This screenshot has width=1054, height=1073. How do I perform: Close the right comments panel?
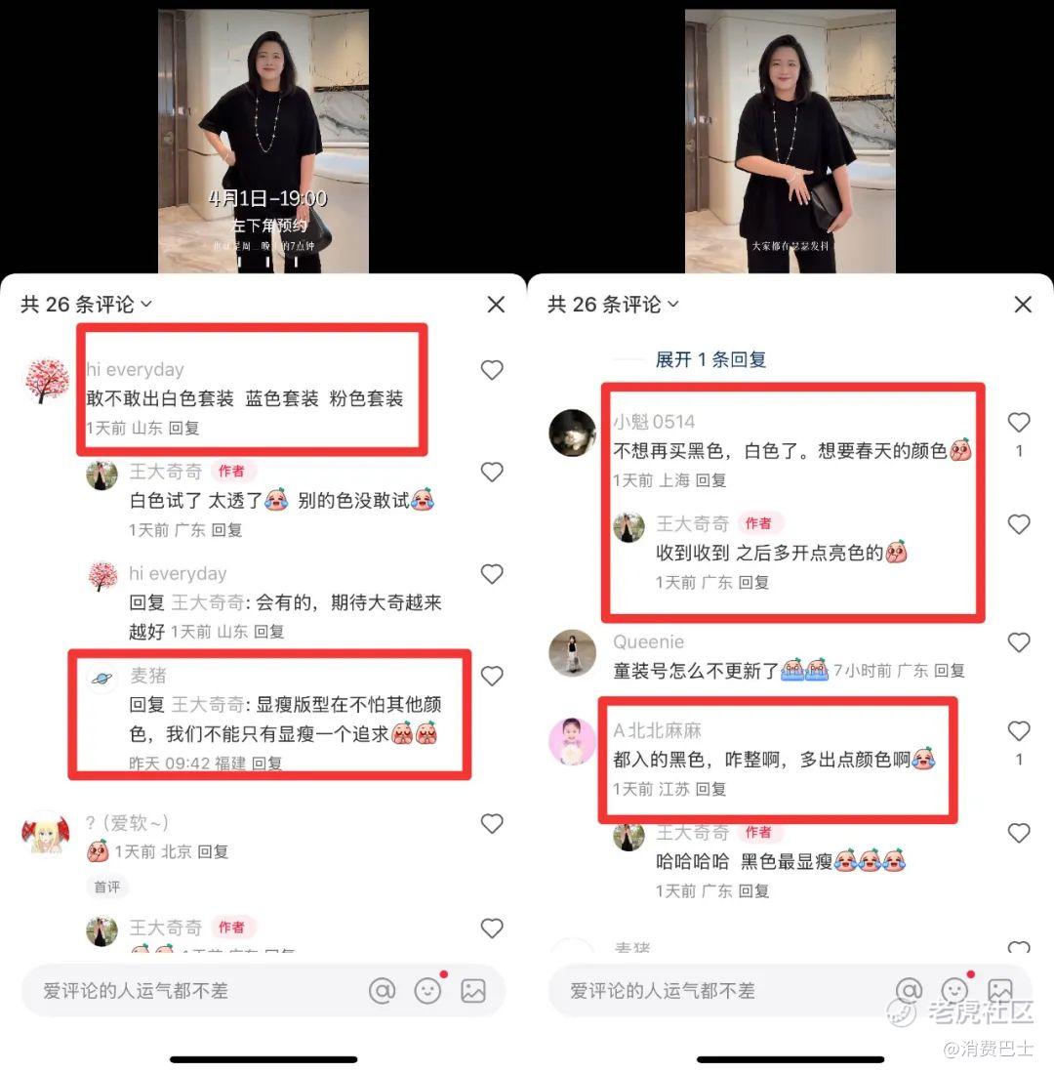pyautogui.click(x=1023, y=305)
